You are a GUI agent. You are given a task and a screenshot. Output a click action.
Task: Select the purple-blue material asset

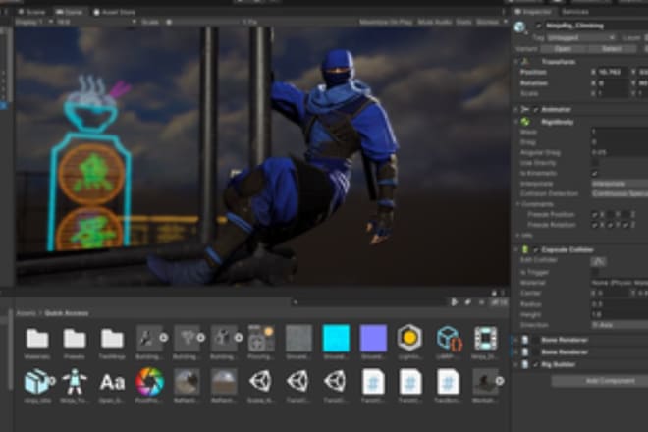373,338
